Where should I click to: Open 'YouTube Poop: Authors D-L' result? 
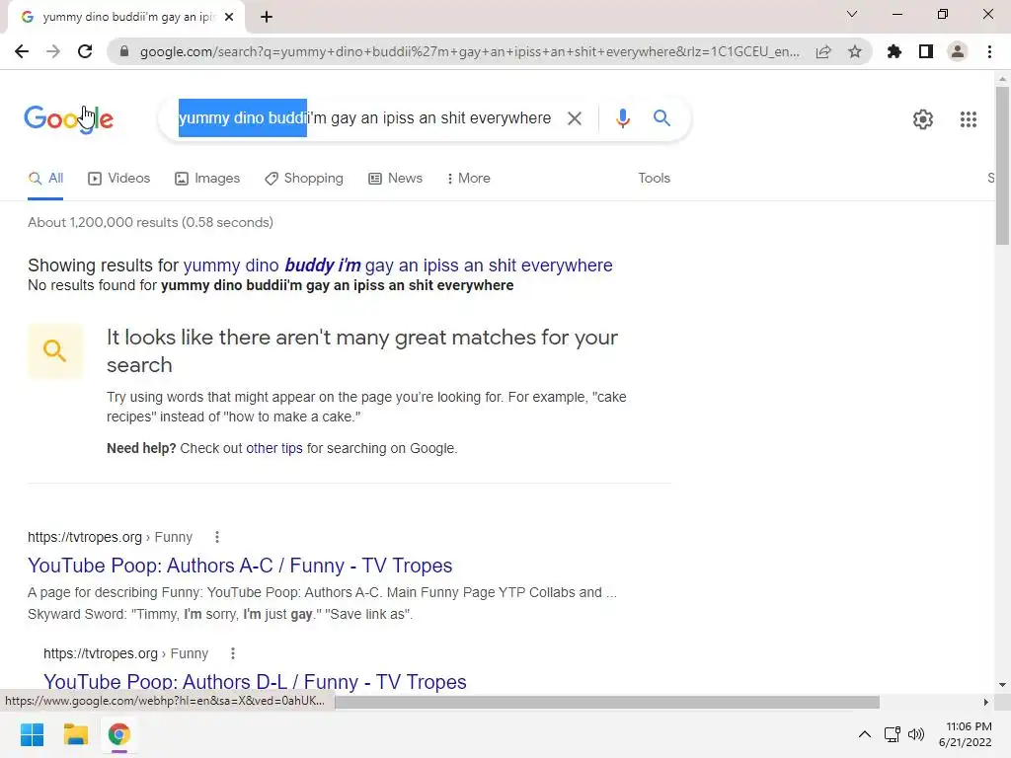point(255,682)
